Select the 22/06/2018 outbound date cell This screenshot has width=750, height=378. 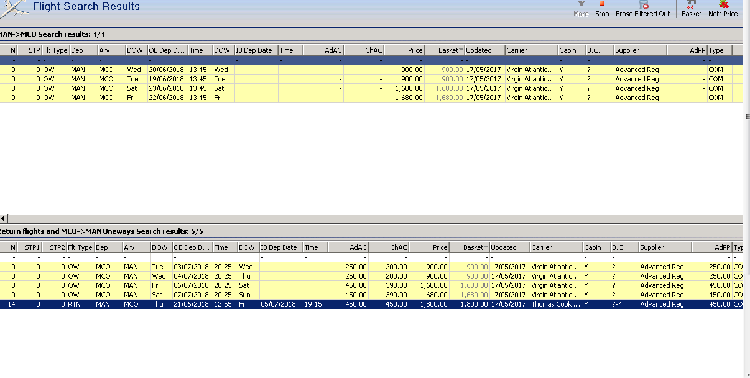click(x=167, y=98)
